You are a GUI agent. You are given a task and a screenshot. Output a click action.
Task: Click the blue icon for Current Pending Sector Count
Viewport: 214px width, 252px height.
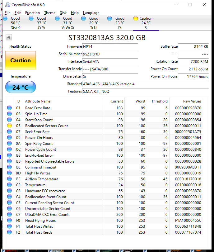pyautogui.click(x=9, y=202)
